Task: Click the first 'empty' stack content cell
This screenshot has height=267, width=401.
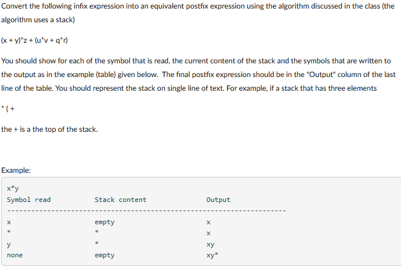Action: pos(104,222)
